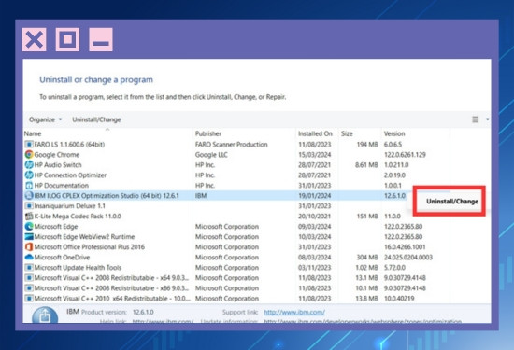This screenshot has height=350, width=514.
Task: Open the http://www.ibm.com/ support link
Action: (x=294, y=312)
